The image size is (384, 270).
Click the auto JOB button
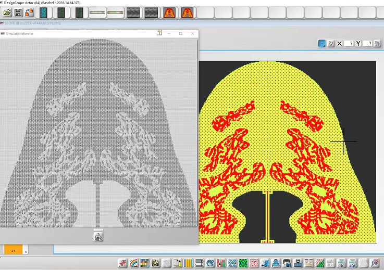tap(331, 263)
